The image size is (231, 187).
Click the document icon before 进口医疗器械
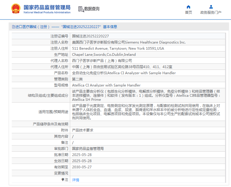click(14, 27)
